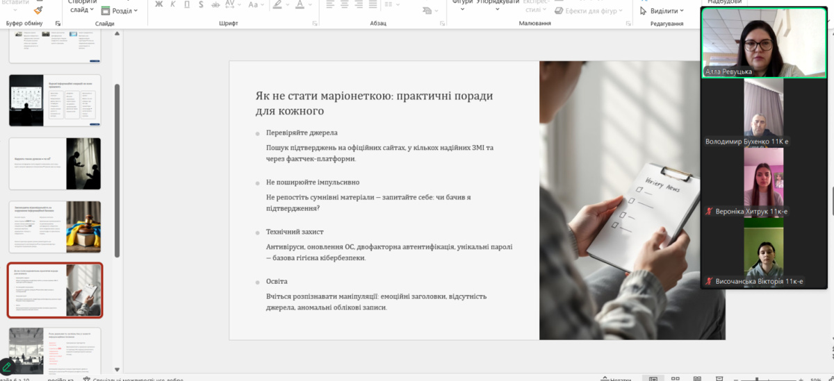Image resolution: width=834 pixels, height=381 pixels.
Task: Align text to the left
Action: tap(330, 5)
